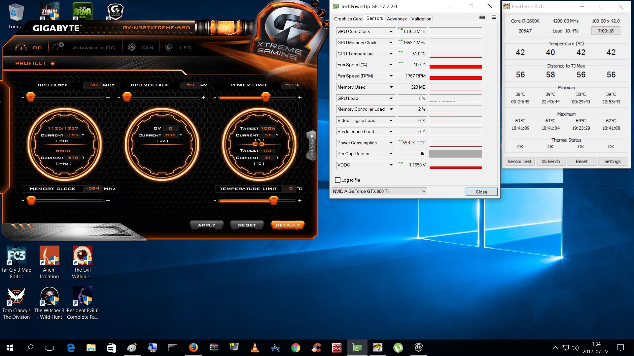Decrease GPU Voltage with minus button
Viewport: 634px width, 356px height.
pos(119,97)
